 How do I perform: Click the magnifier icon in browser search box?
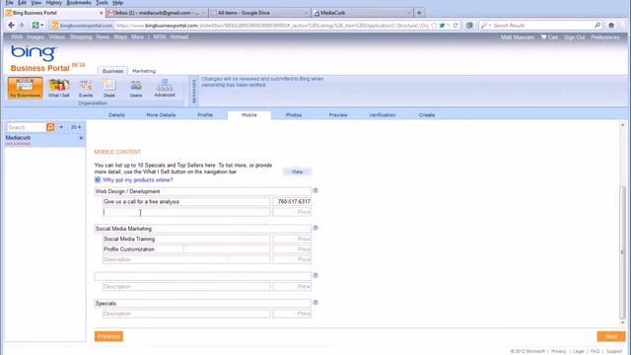pos(597,26)
